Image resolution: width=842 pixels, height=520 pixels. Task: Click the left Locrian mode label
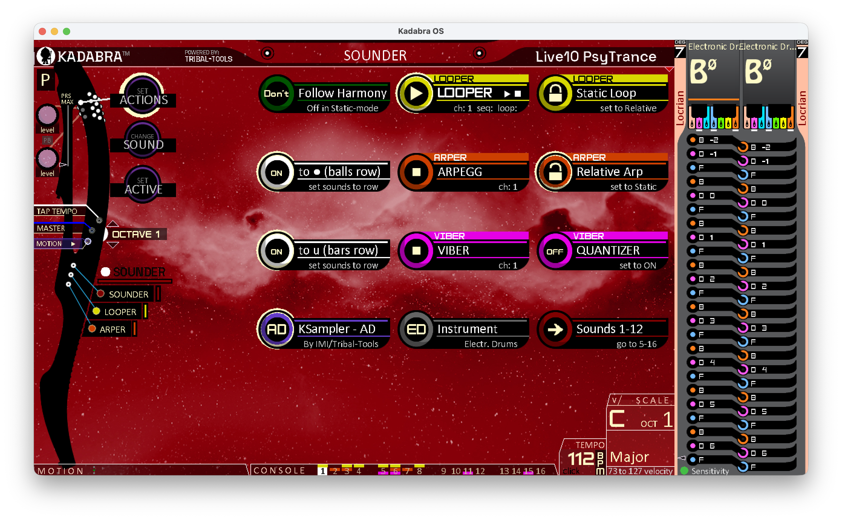680,108
